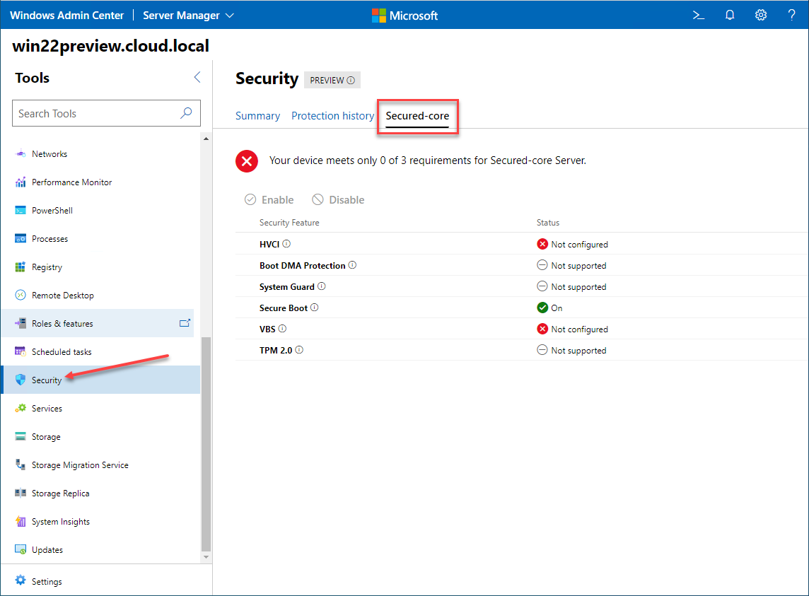Click the Networks tool icon
The height and width of the screenshot is (596, 809).
[21, 154]
